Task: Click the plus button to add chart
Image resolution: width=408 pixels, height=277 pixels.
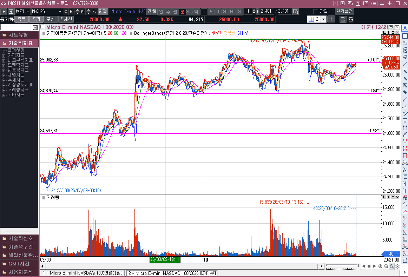Action: 331,19
